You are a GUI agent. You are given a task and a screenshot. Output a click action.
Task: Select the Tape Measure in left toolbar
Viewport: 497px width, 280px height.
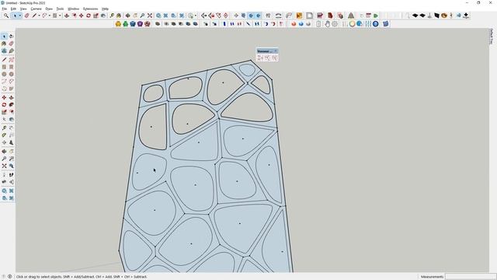4,128
